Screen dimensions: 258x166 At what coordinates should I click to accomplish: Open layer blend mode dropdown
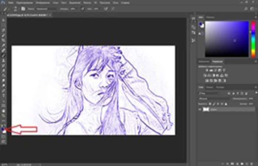[214, 98]
